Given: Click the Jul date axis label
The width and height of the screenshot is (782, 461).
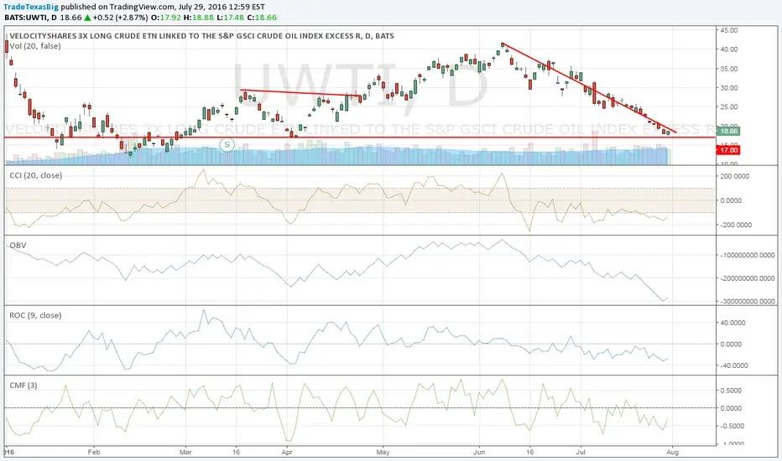Looking at the screenshot, I should point(581,452).
